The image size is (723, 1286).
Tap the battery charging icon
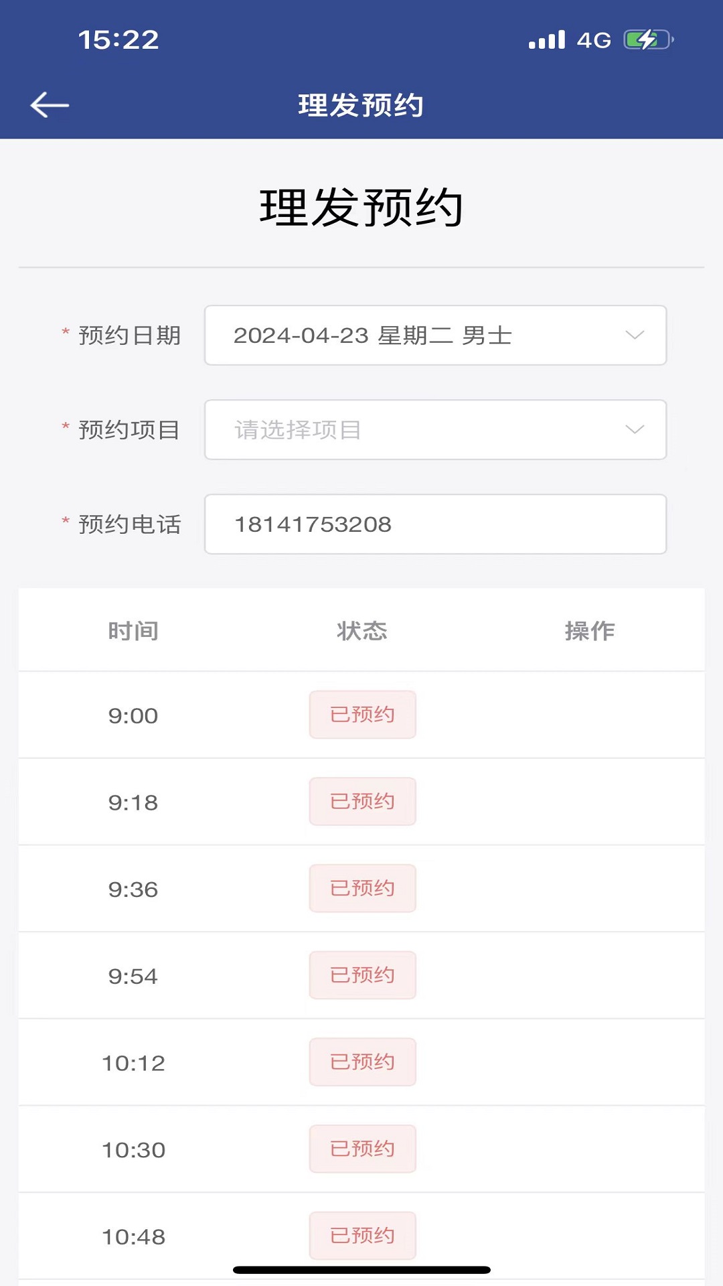[647, 40]
